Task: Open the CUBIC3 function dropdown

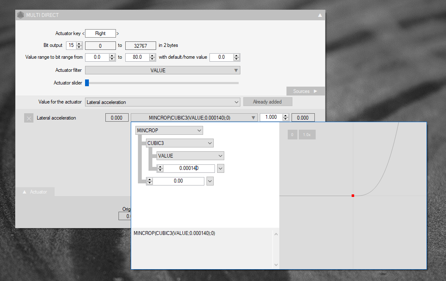Action: tap(179, 143)
